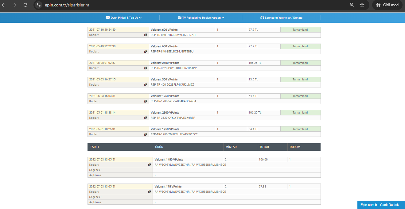Viewport: 405px width, 209px height.
Task: Click the 13.6 TL price cell
Action: point(263,79)
